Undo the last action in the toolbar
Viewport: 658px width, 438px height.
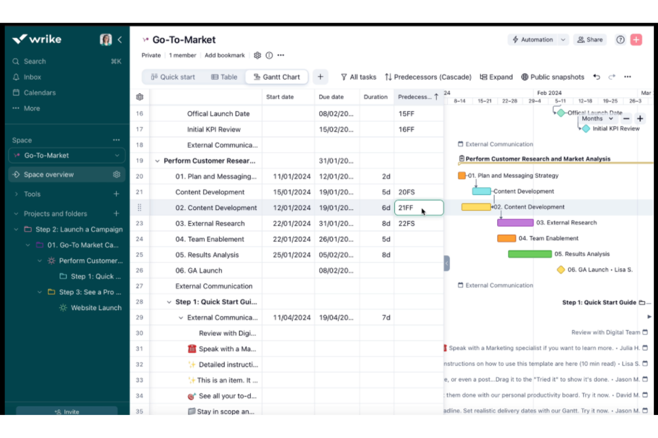pyautogui.click(x=596, y=77)
